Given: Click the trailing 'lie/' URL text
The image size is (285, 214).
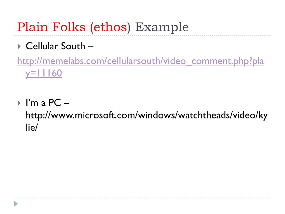Looking at the screenshot, I should click(x=32, y=127).
